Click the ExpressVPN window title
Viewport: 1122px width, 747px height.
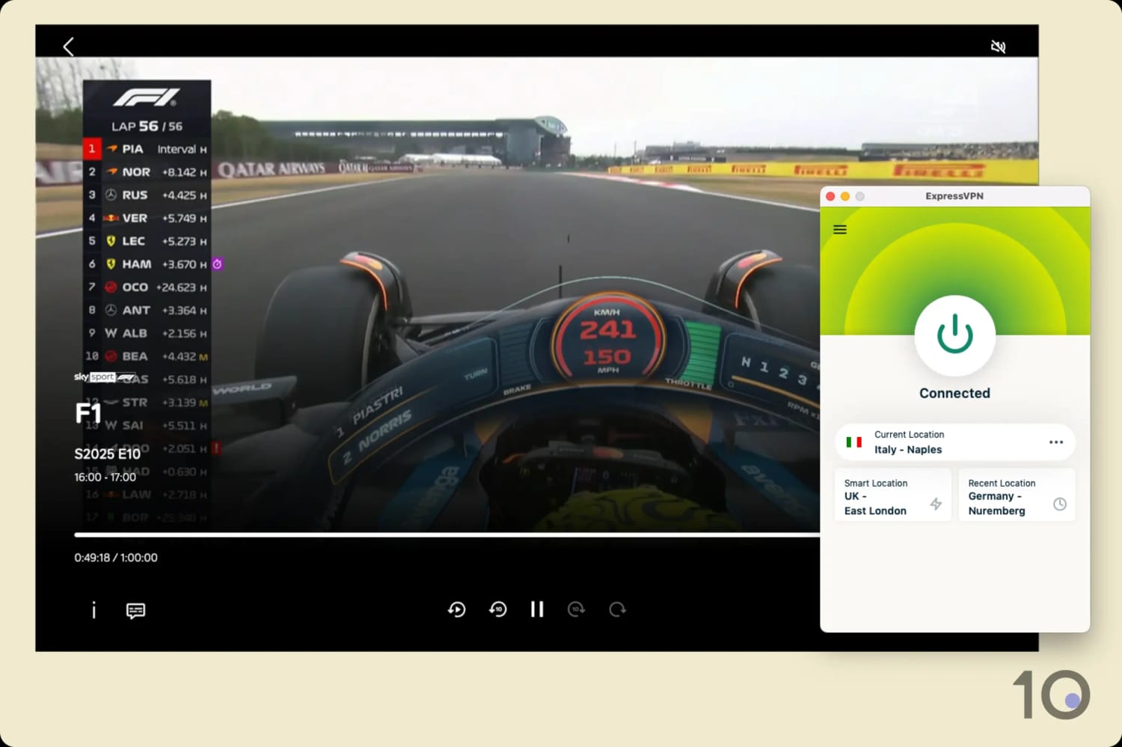(954, 196)
